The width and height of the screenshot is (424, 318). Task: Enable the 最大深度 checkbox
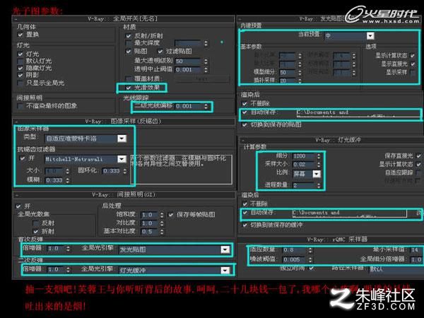129,43
